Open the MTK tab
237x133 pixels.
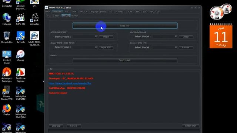(74, 11)
